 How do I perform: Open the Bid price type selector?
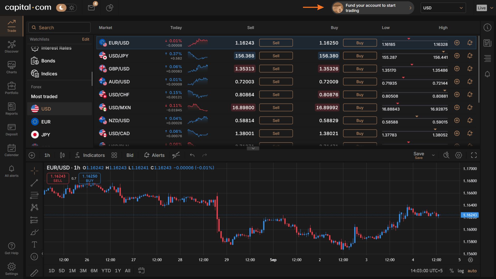coord(130,155)
